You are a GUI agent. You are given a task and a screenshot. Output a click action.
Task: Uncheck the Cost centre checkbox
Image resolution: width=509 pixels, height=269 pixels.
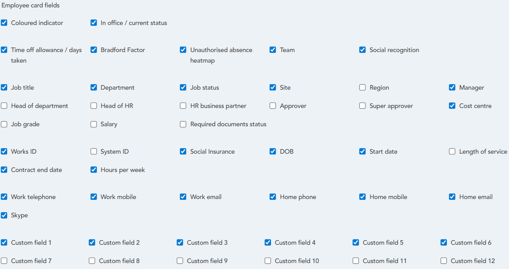tap(452, 106)
